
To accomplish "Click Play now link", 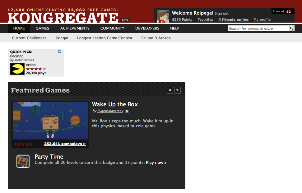I will (x=156, y=163).
